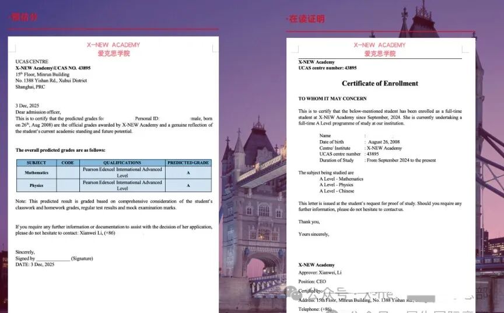This screenshot has width=504, height=313.
Task: Click the TO WHOM IT MAY CONCERN heading
Action: pyautogui.click(x=332, y=99)
